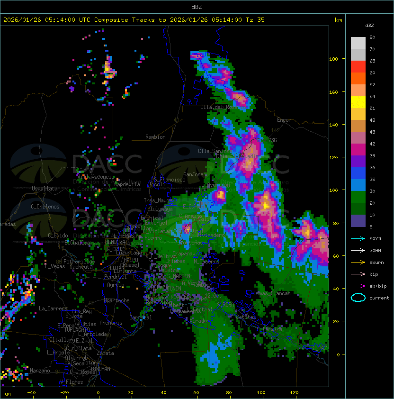Click the 'eburn' legend label
This screenshot has height=399, width=394.
pyautogui.click(x=376, y=263)
